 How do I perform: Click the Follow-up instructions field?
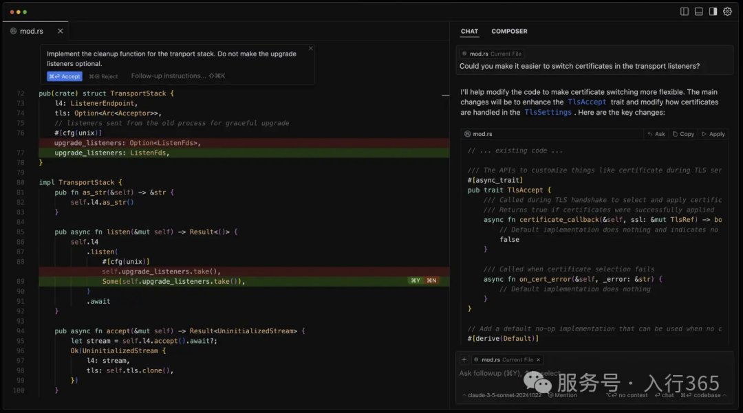(169, 76)
